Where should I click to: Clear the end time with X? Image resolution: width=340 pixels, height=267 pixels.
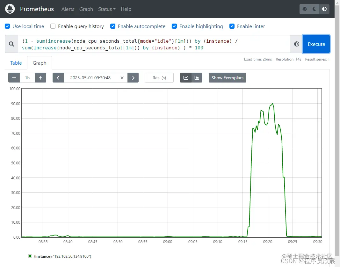[122, 78]
